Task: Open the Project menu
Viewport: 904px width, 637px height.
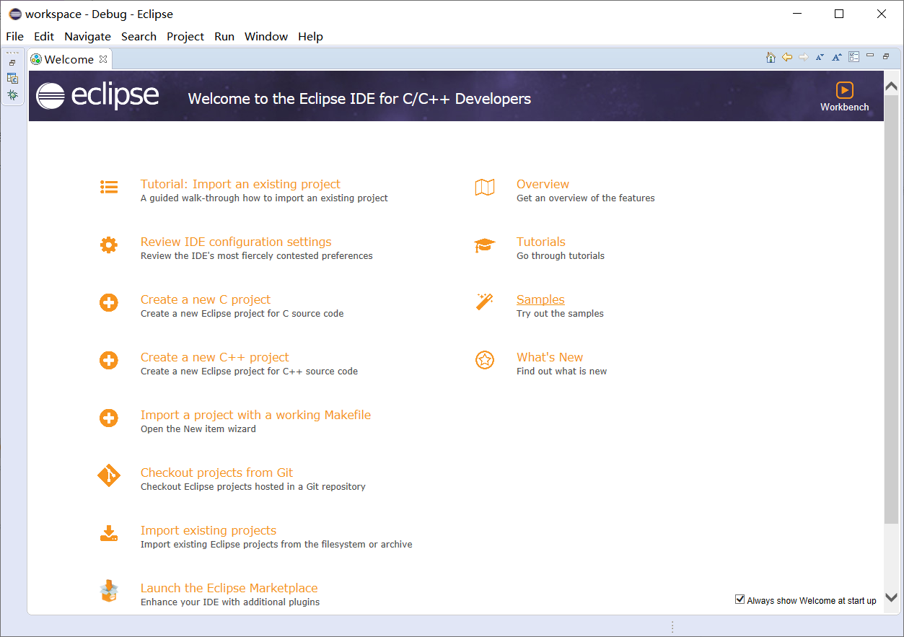Action: pos(185,36)
